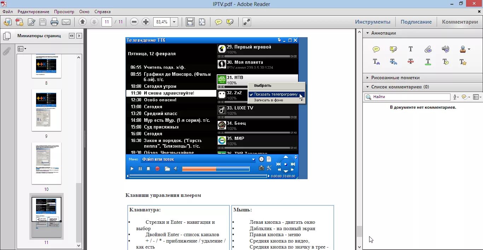Open the zoom level dropdown arrow
Screen dimensions: 483x250
pyautogui.click(x=174, y=22)
